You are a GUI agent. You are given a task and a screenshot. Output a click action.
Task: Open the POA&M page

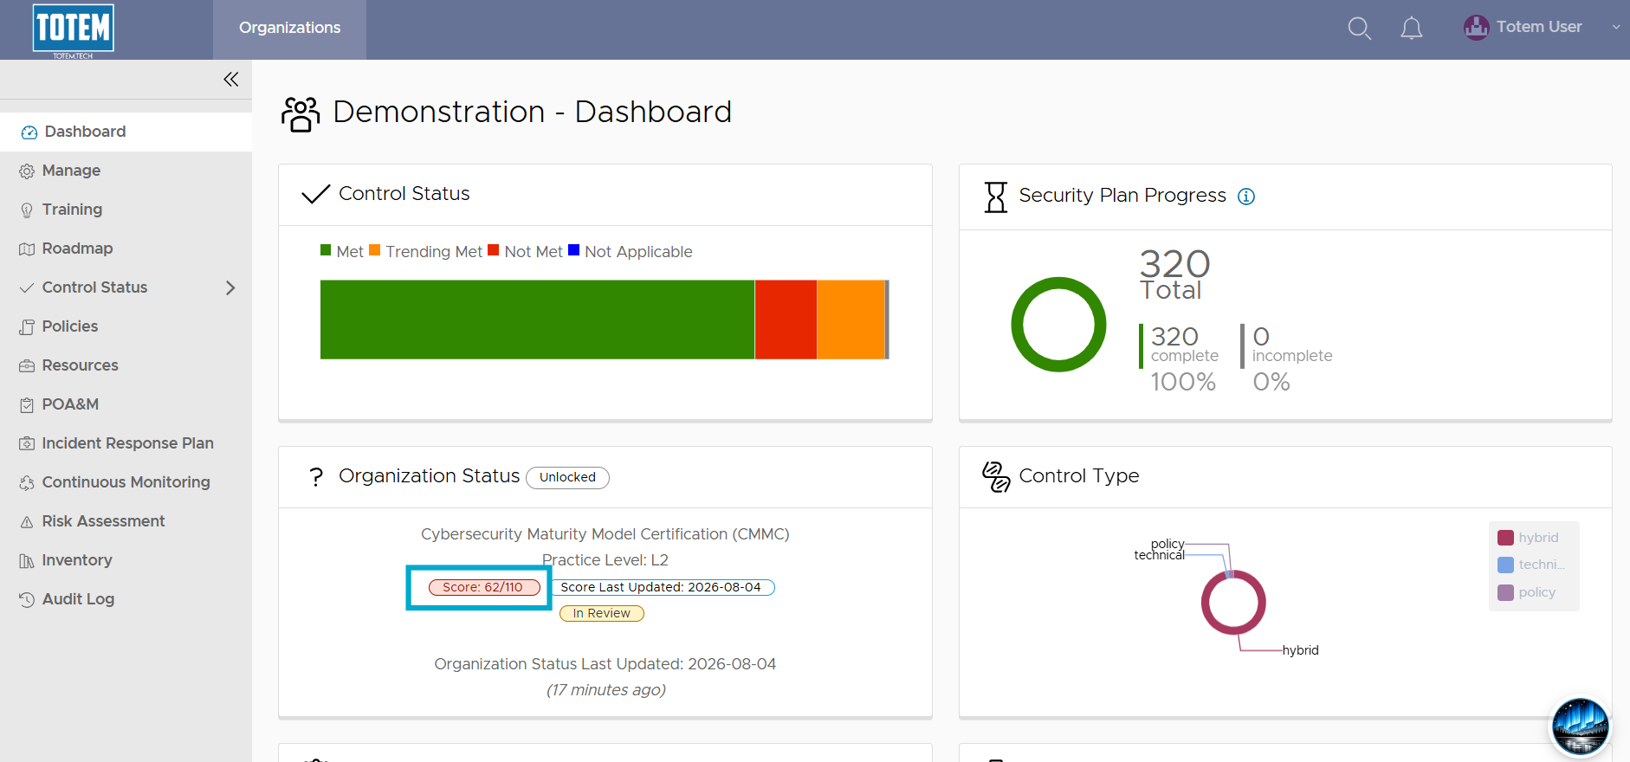[x=126, y=404]
